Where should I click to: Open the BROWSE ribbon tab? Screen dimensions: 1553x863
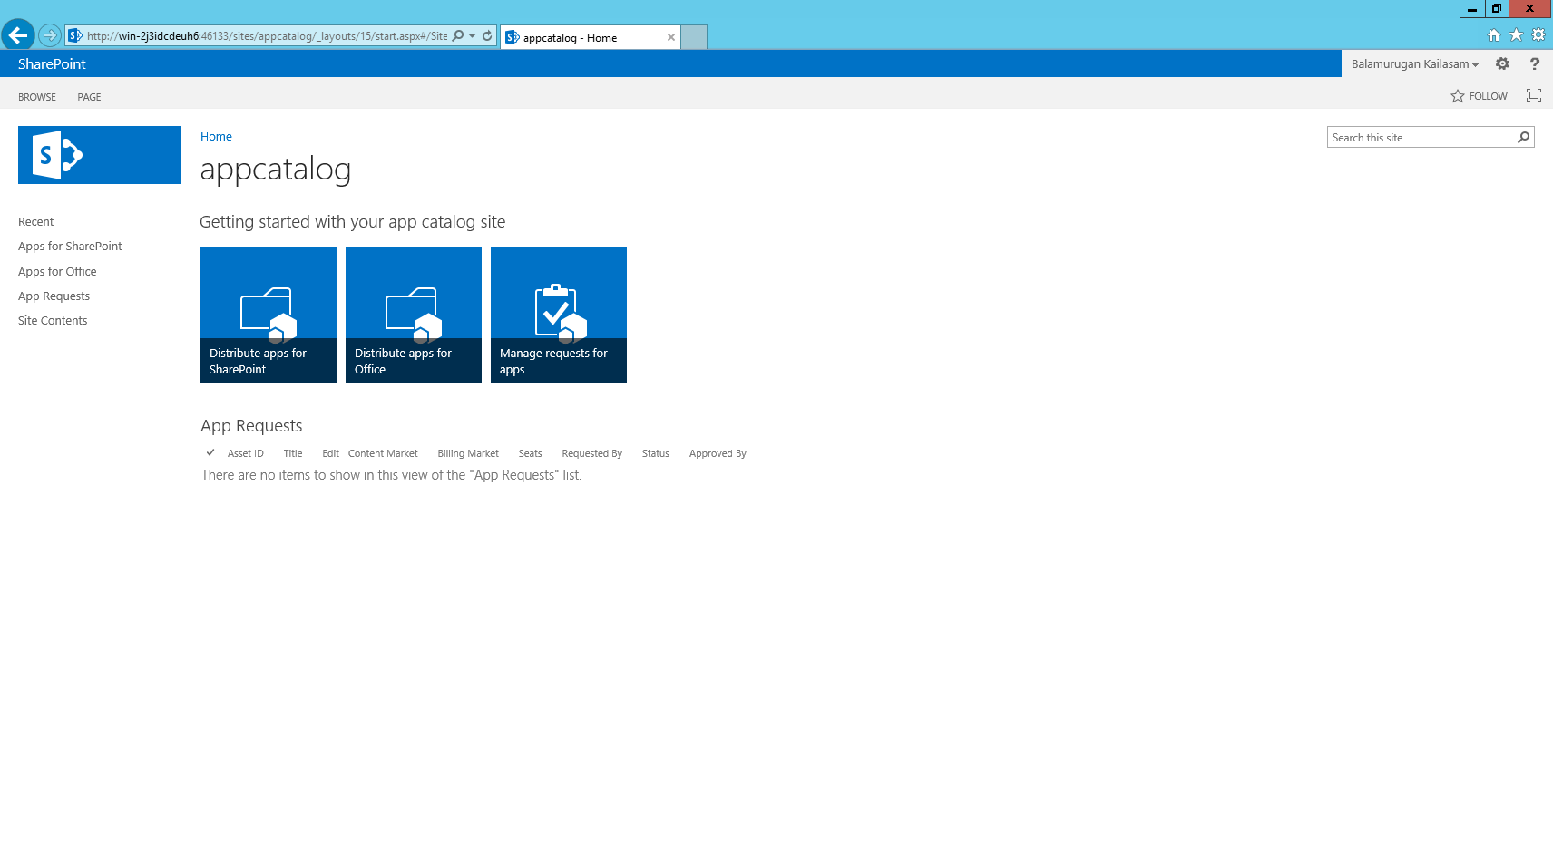(37, 97)
